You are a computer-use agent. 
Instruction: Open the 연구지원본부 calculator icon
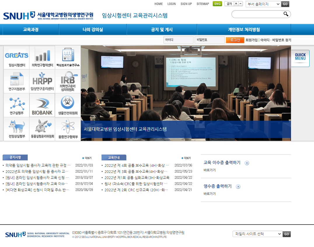tap(17, 81)
